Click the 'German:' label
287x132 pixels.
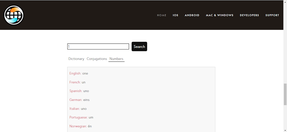pyautogui.click(x=76, y=100)
